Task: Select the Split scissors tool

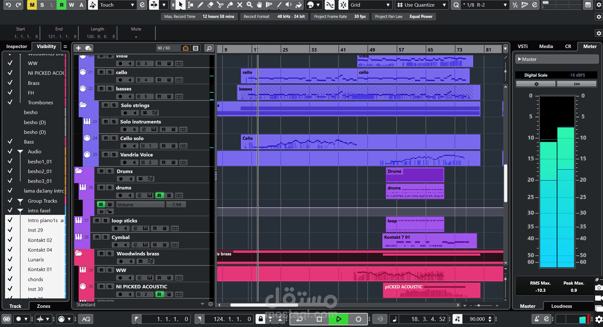Action: point(220,5)
